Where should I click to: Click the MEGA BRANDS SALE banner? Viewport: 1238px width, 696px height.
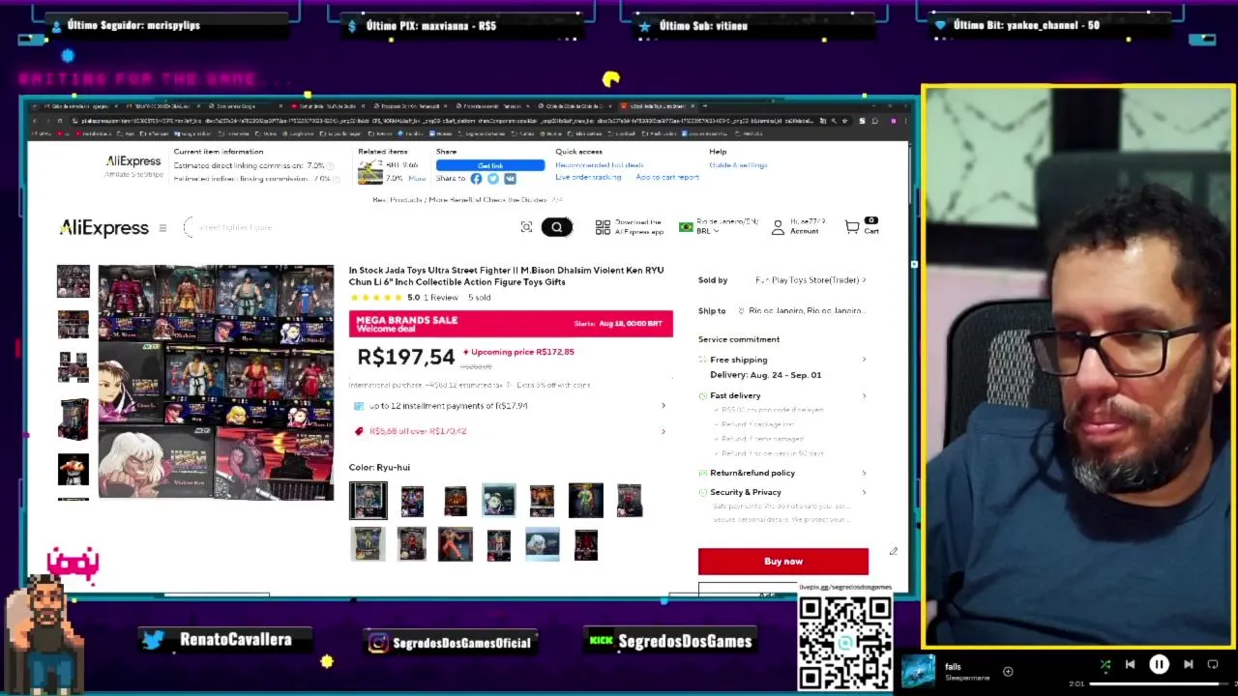click(511, 324)
